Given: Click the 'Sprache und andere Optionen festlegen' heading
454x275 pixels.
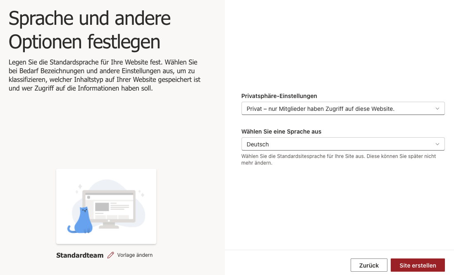Looking at the screenshot, I should tap(89, 30).
